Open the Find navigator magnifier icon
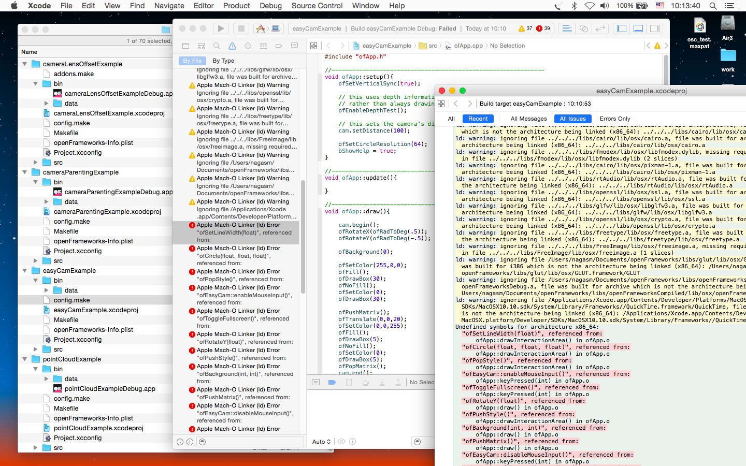The width and height of the screenshot is (746, 466). pos(217,46)
